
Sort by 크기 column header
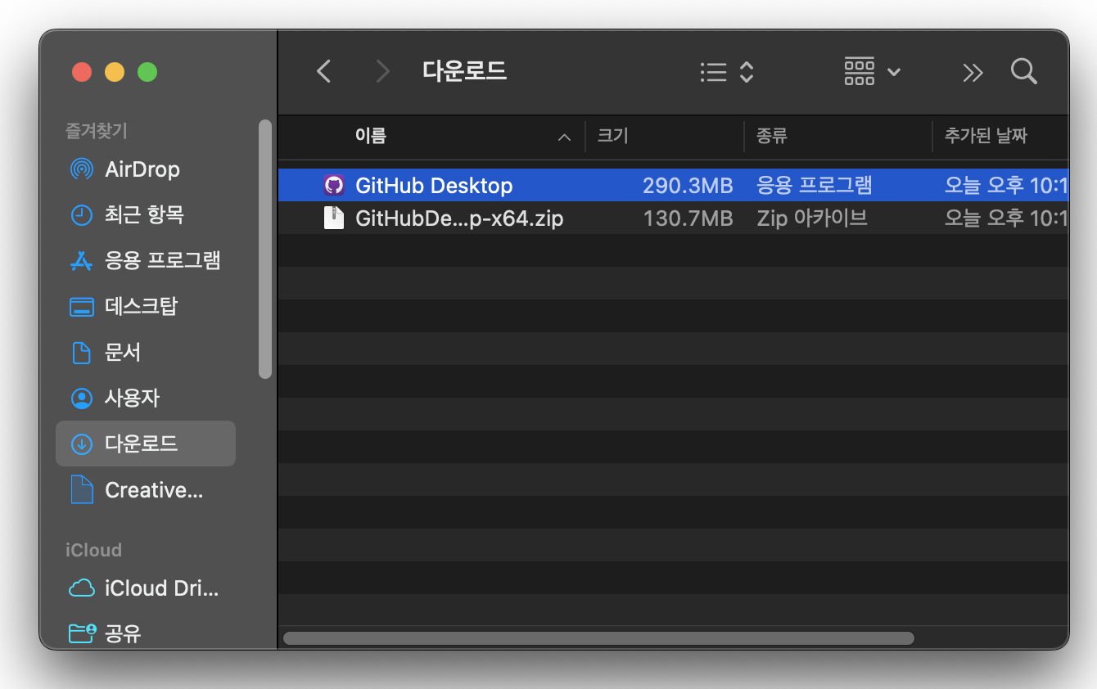(612, 136)
